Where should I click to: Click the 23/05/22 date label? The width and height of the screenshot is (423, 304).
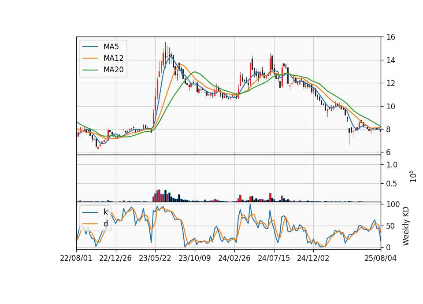pyautogui.click(x=155, y=258)
